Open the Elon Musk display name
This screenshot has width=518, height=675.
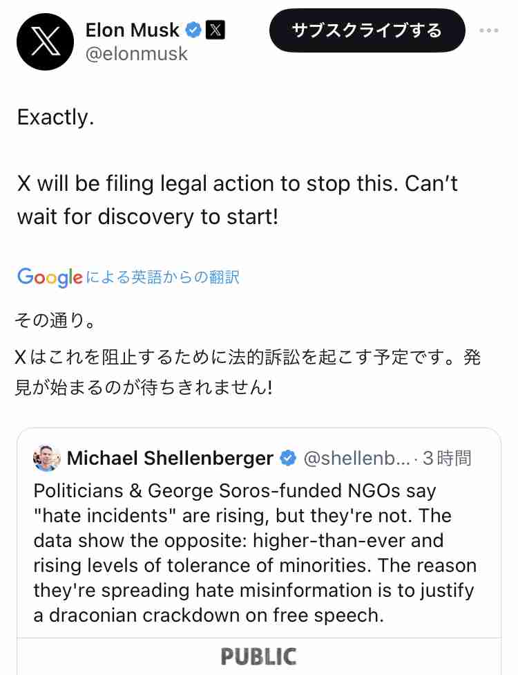(x=133, y=30)
